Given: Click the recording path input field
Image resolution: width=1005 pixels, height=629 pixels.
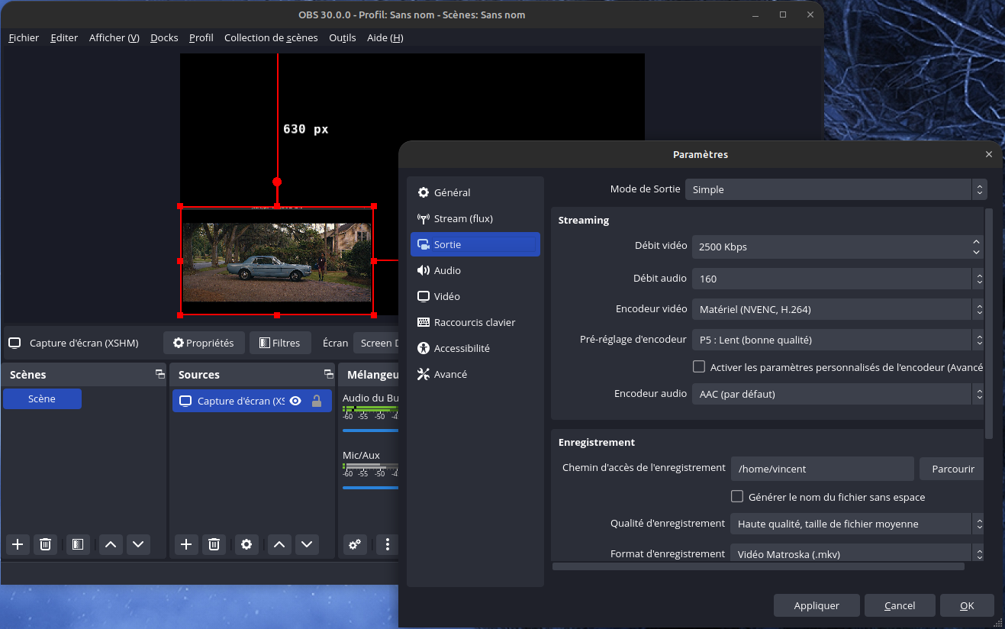Looking at the screenshot, I should 822,469.
